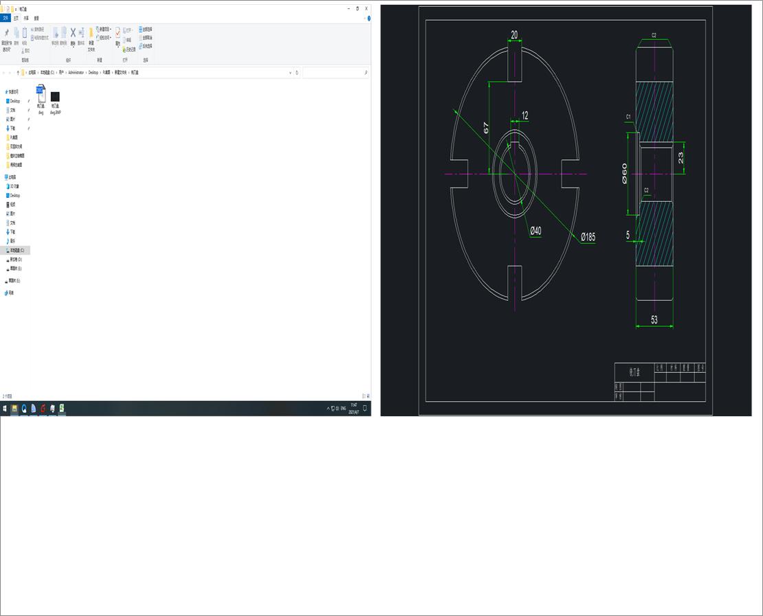Click Edit in the Open group
The height and width of the screenshot is (616, 763).
(128, 40)
